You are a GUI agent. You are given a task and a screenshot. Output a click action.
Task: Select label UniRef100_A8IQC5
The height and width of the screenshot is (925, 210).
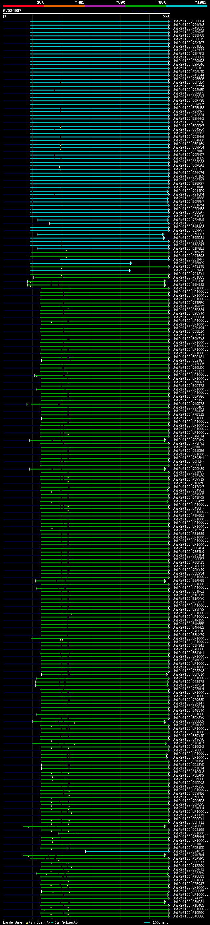coord(188,278)
